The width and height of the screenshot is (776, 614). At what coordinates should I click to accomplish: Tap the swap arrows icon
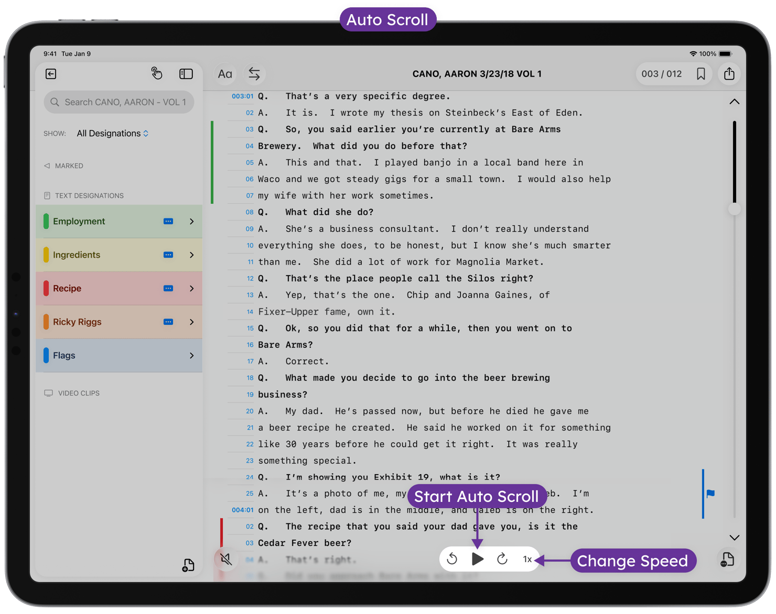pos(254,74)
